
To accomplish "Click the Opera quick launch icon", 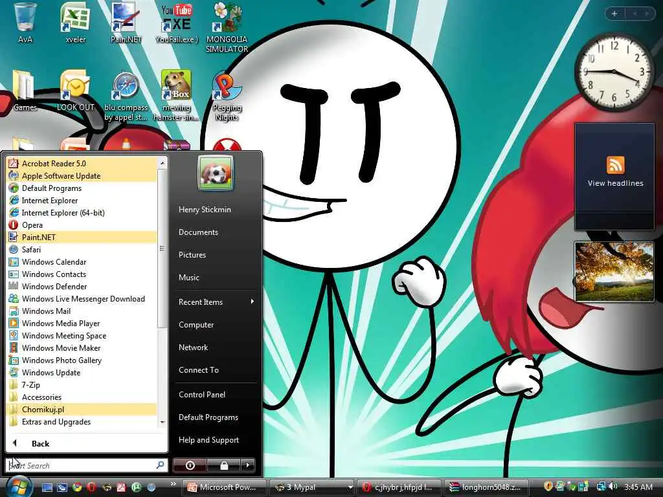I will 91,487.
